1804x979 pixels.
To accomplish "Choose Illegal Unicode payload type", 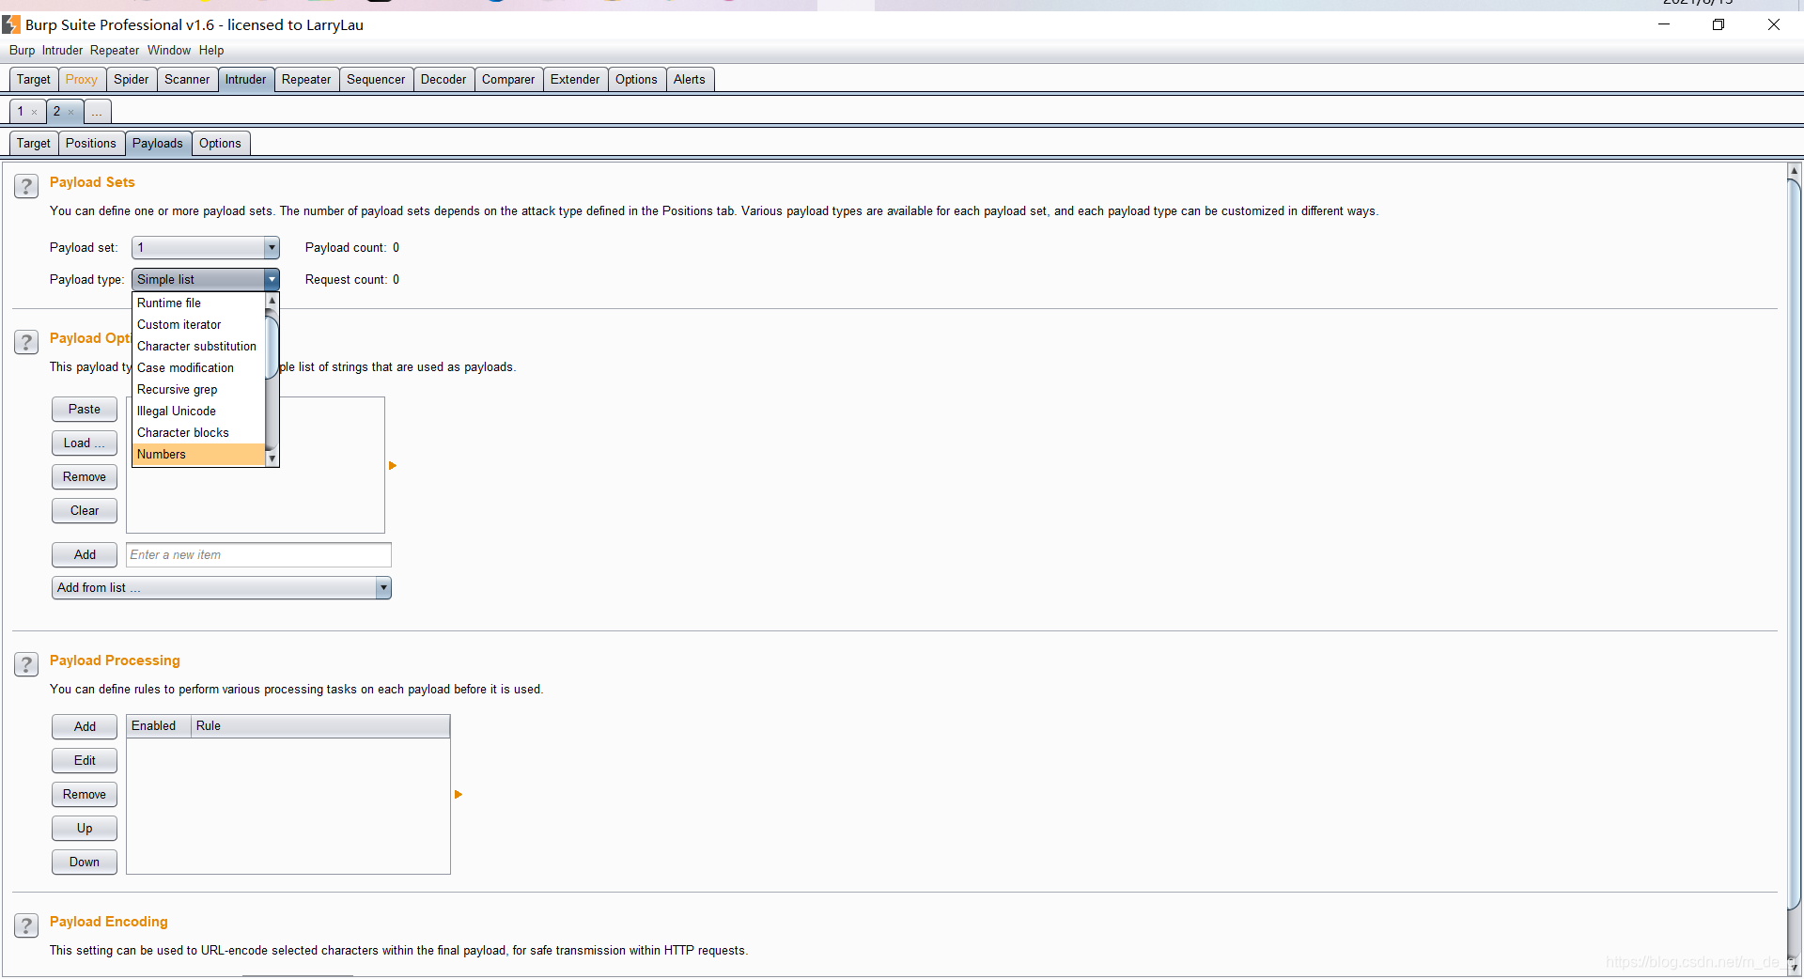I will [199, 412].
